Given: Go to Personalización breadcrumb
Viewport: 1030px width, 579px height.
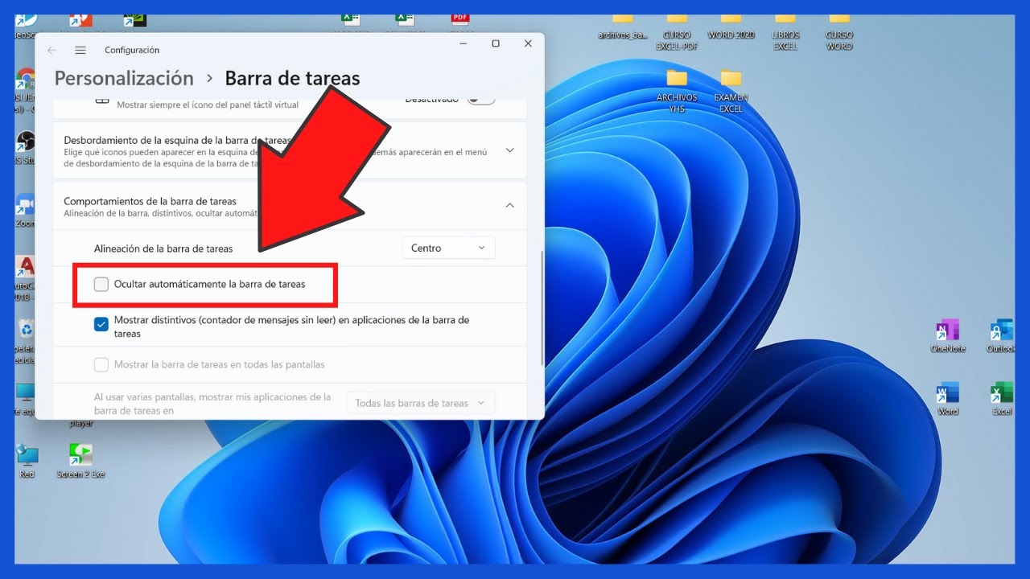Looking at the screenshot, I should click(124, 78).
